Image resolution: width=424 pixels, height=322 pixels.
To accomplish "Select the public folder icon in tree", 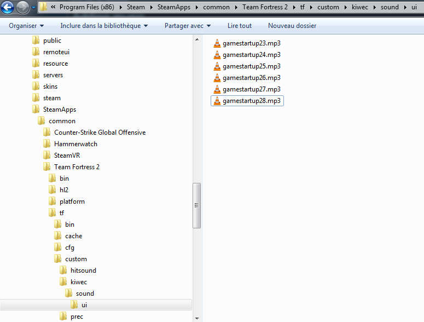I will coord(36,41).
